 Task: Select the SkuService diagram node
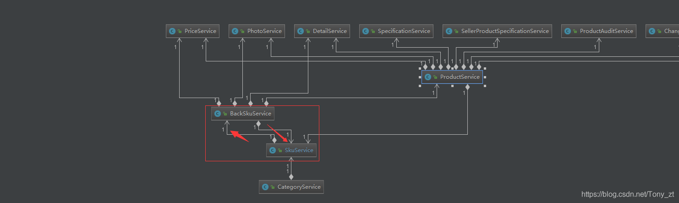(291, 150)
